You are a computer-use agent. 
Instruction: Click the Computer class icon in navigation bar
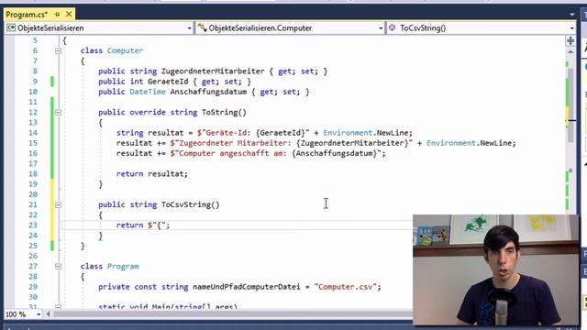pos(202,27)
